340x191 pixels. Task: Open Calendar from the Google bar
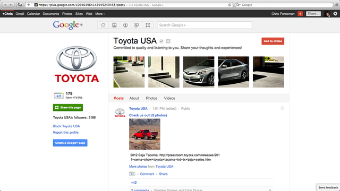(33, 14)
